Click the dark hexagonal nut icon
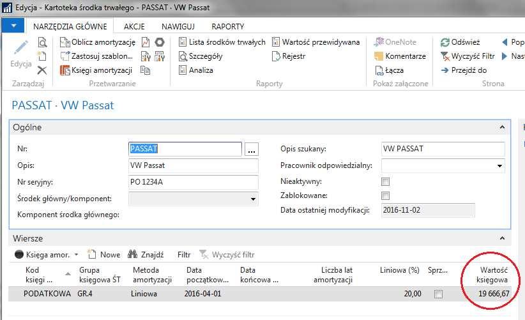525x320 pixels. click(x=160, y=42)
